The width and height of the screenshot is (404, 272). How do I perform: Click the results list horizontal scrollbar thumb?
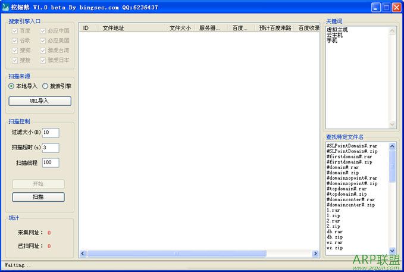click(x=177, y=254)
